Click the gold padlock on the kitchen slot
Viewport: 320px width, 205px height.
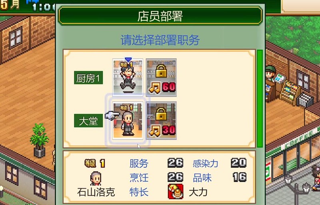(161, 71)
